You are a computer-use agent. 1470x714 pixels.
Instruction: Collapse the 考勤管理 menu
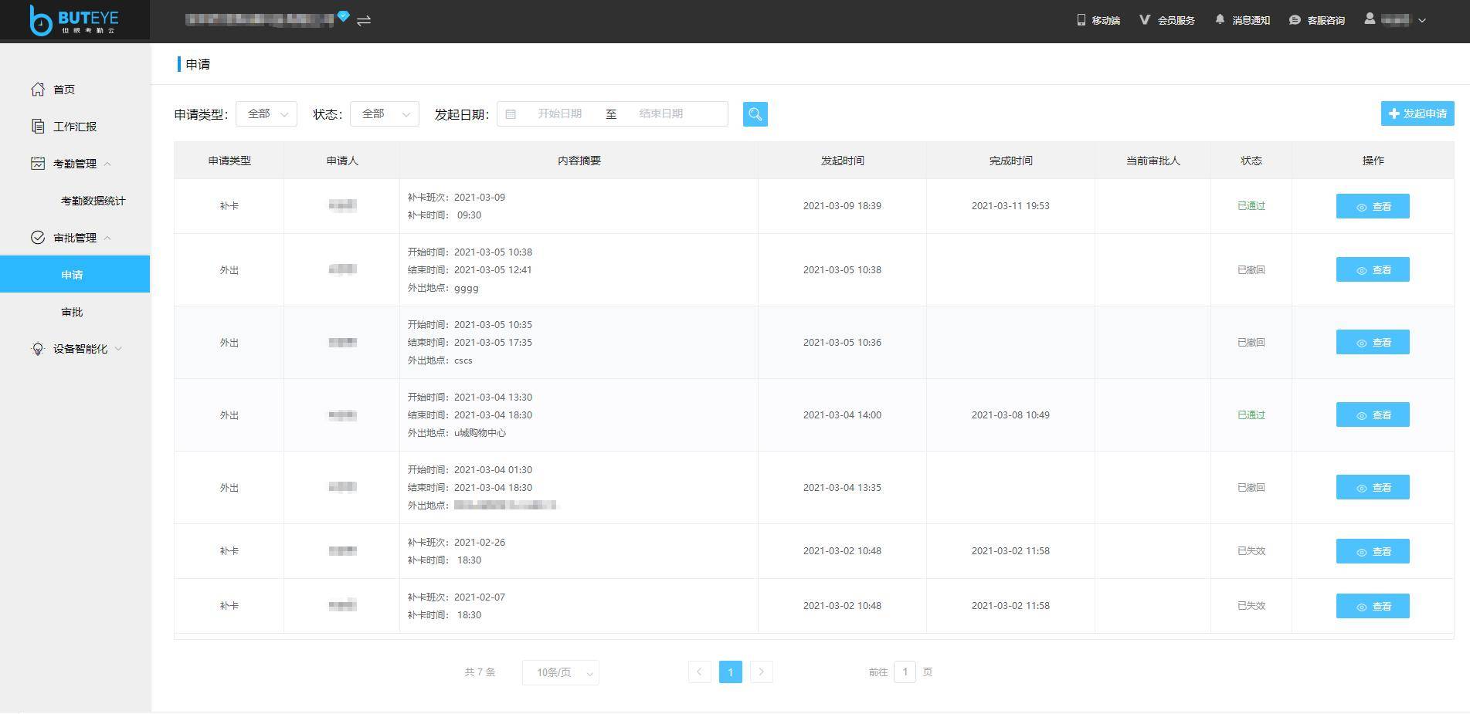pyautogui.click(x=75, y=164)
